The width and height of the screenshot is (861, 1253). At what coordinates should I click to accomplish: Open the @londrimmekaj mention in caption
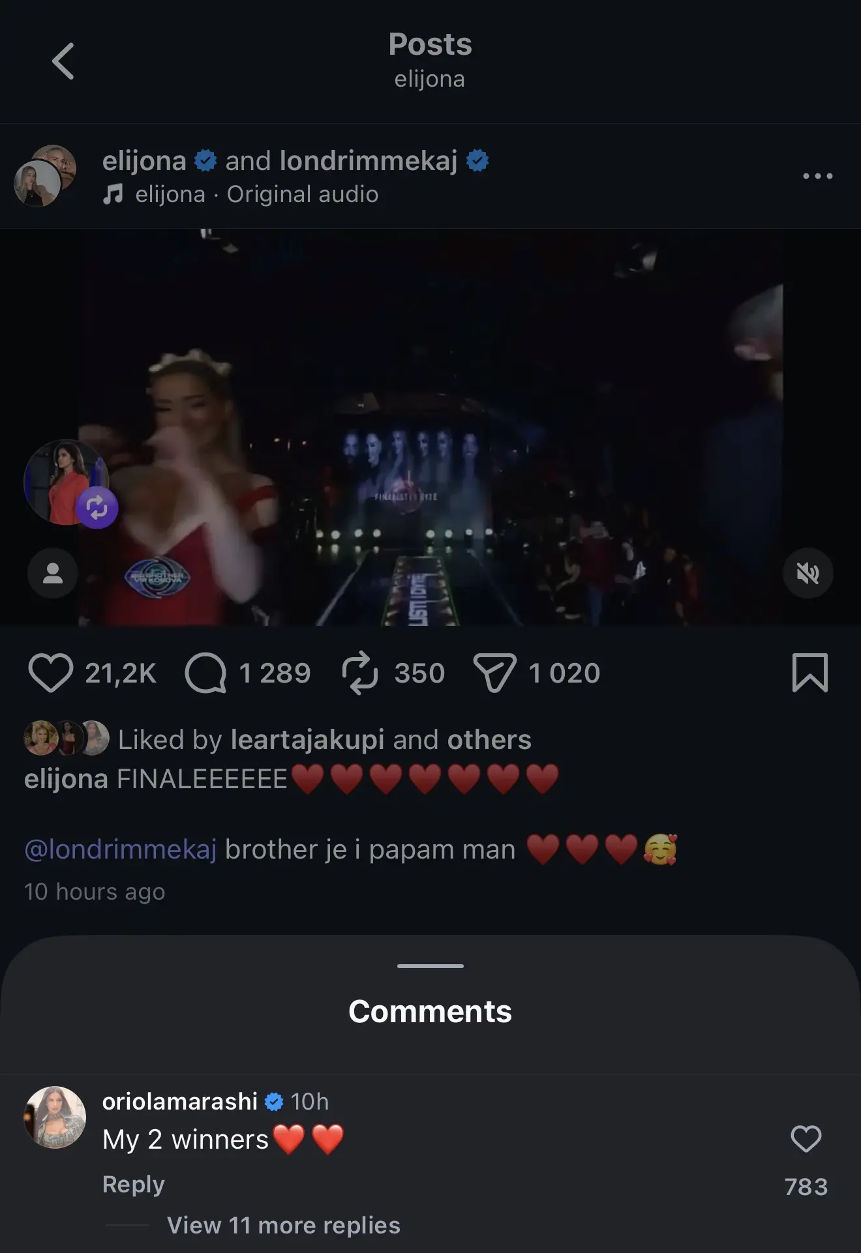click(121, 849)
